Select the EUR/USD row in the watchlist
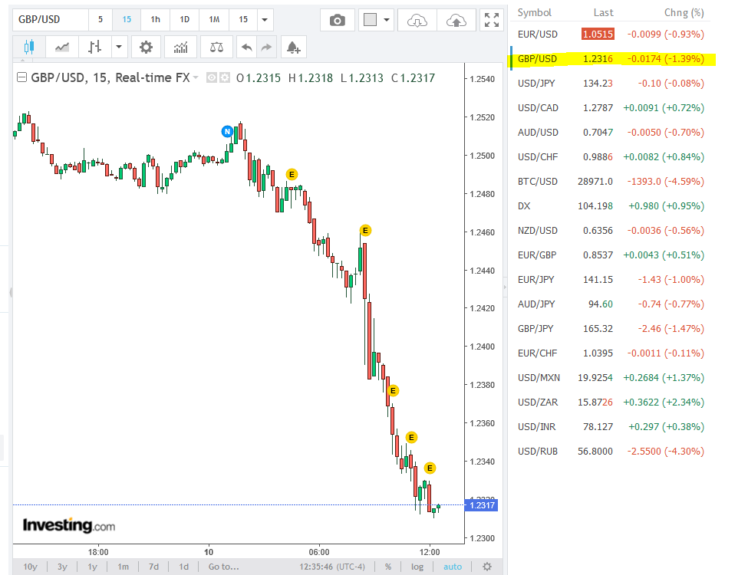 click(x=611, y=34)
